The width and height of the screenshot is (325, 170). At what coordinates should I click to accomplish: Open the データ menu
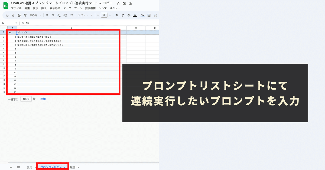(x=67, y=8)
